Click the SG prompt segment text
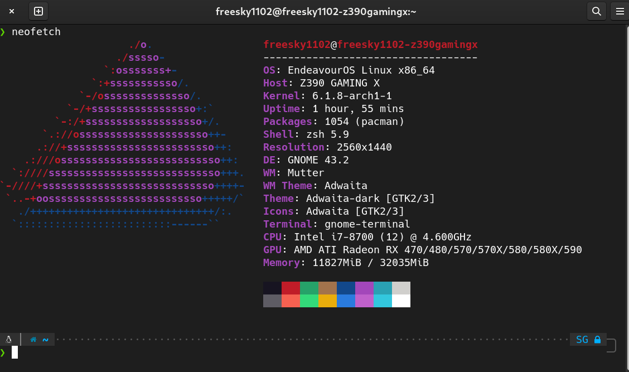 click(x=582, y=340)
